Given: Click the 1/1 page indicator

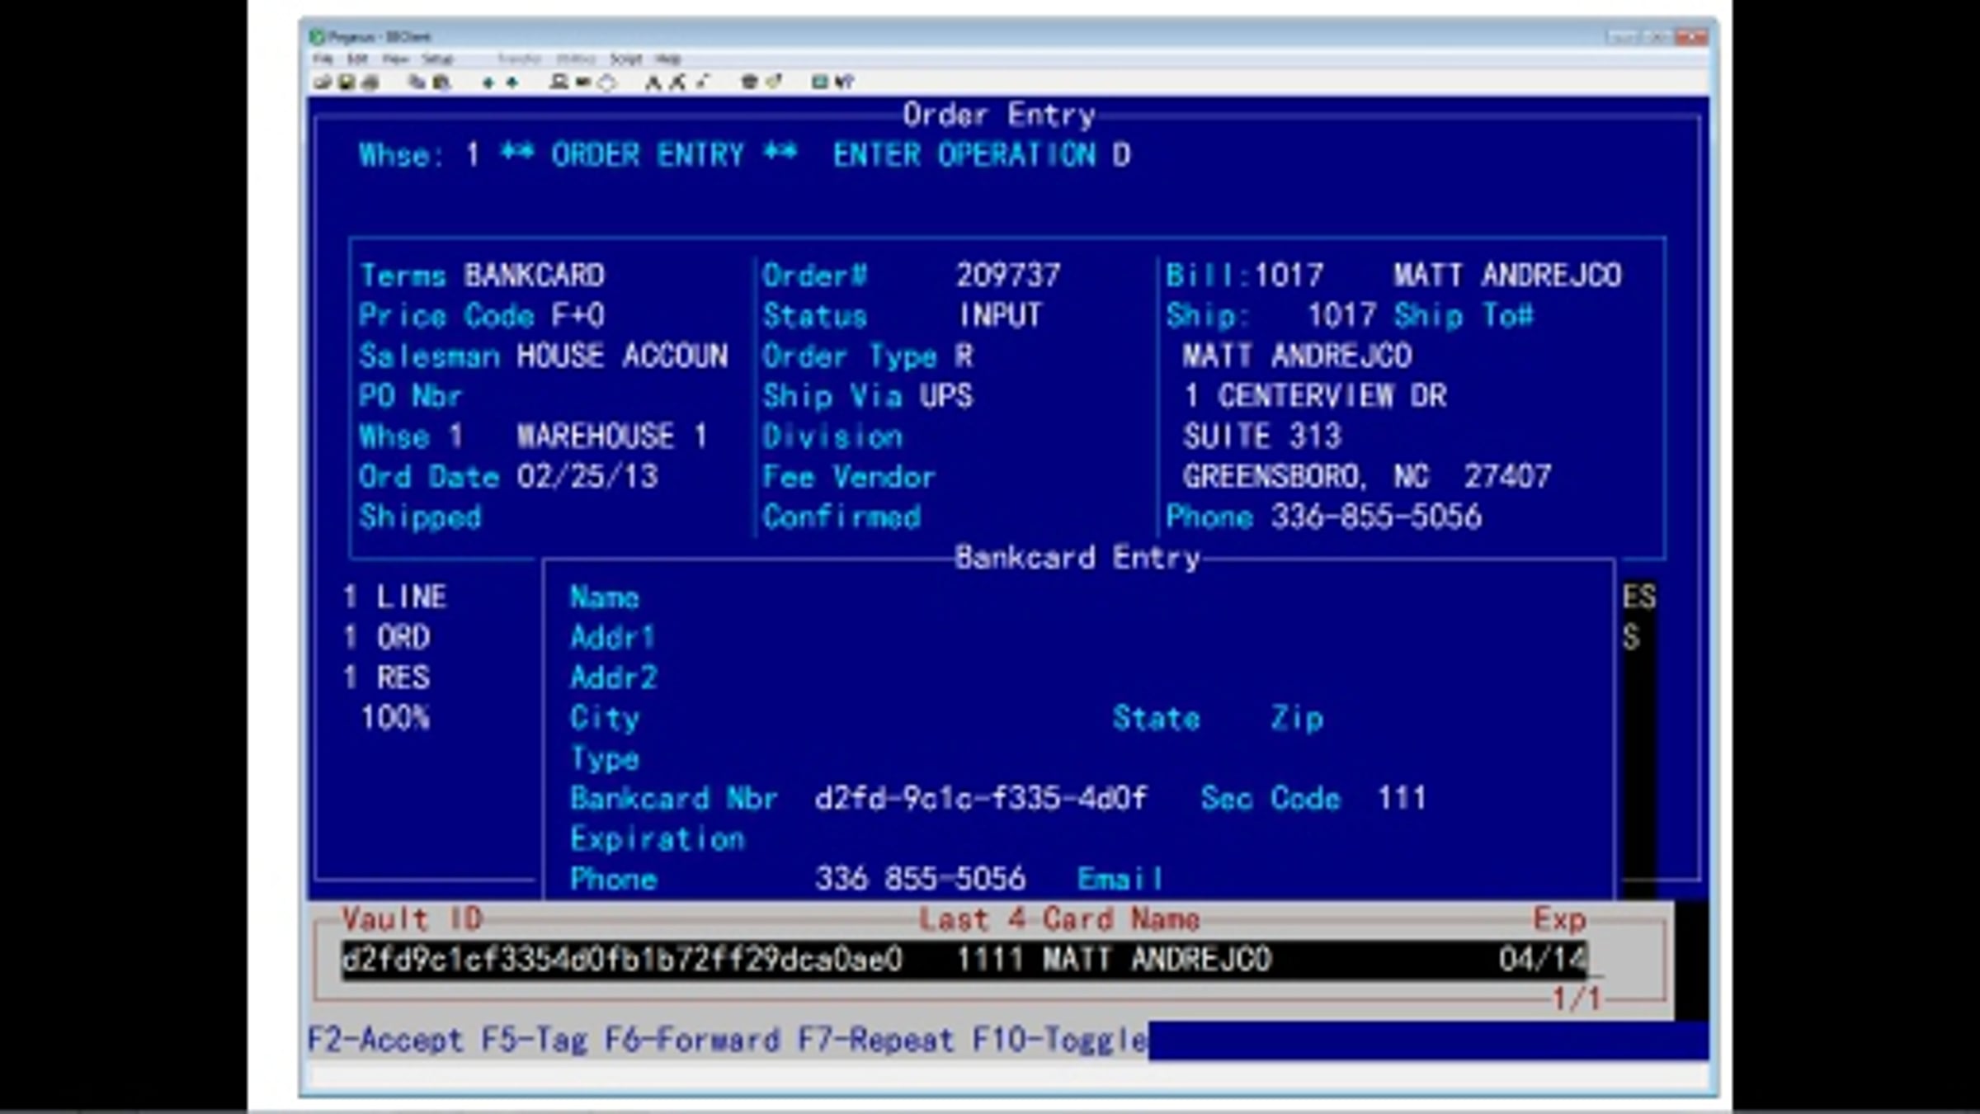Looking at the screenshot, I should pos(1577,999).
